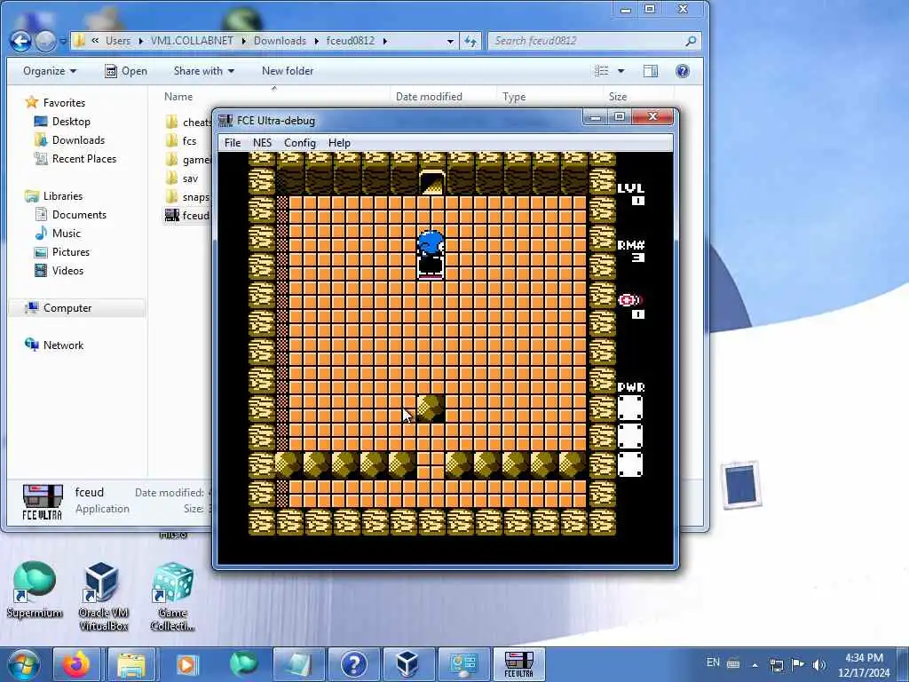Click Organize dropdown in Explorer toolbar
Image resolution: width=909 pixels, height=682 pixels.
point(50,71)
